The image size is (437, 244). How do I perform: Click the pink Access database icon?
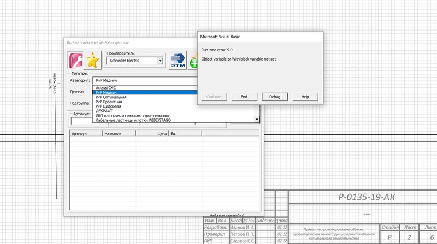[x=75, y=60]
